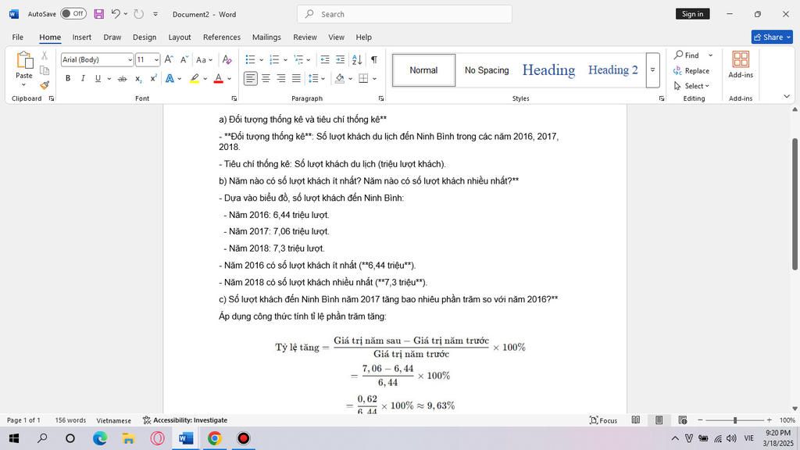Save the document with floppy icon
This screenshot has height=450, width=800.
99,14
